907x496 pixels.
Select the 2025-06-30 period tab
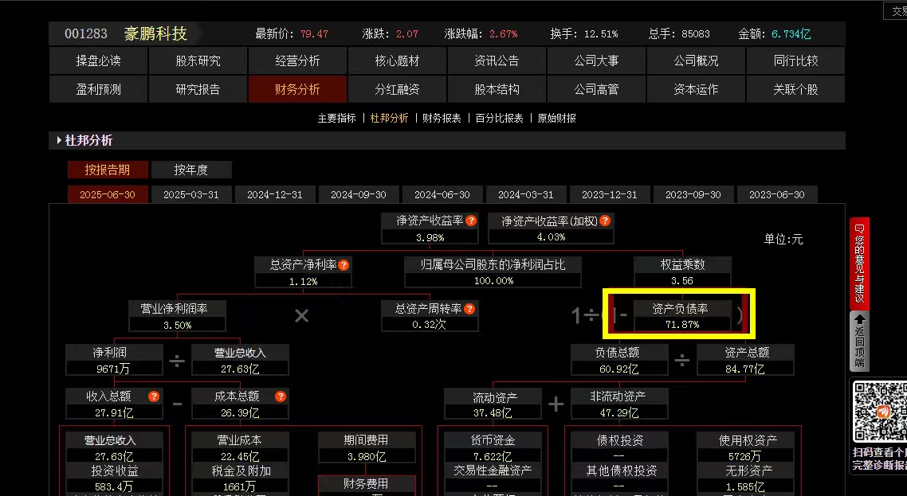click(108, 194)
